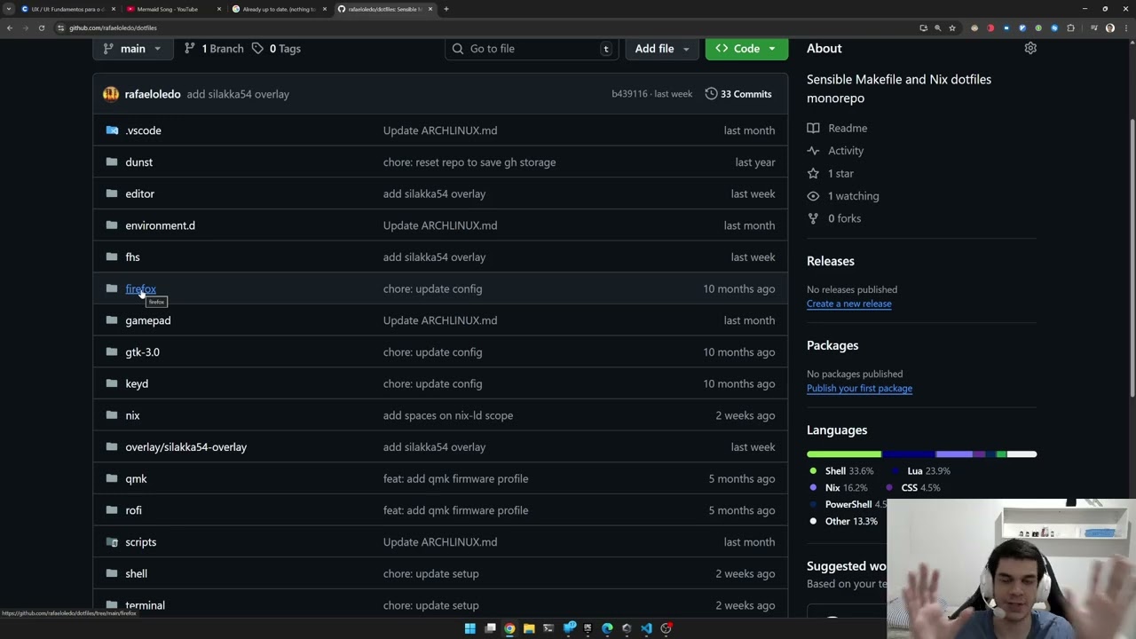Screen dimensions: 1136x639
Task: Open the .vscode folder
Action: (143, 130)
